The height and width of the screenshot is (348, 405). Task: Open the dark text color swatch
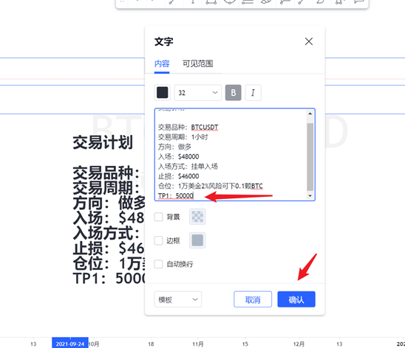pos(162,92)
